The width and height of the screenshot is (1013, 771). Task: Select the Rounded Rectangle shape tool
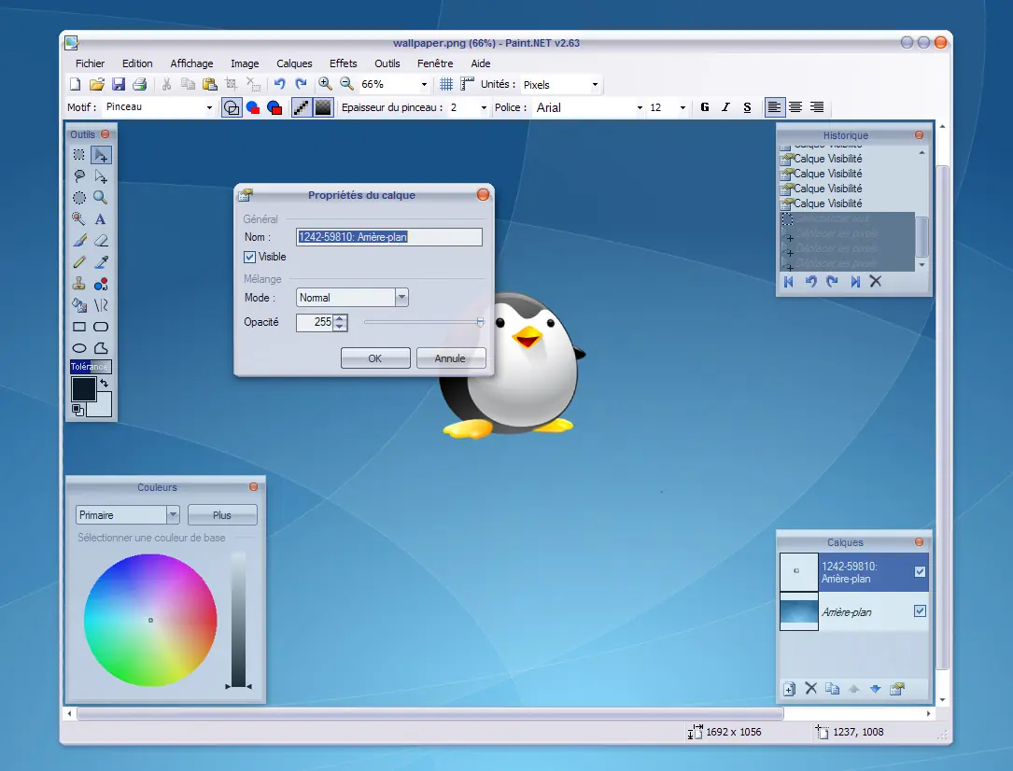pyautogui.click(x=101, y=327)
